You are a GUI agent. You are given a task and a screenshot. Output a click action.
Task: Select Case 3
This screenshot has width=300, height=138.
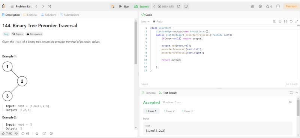coord(187,111)
